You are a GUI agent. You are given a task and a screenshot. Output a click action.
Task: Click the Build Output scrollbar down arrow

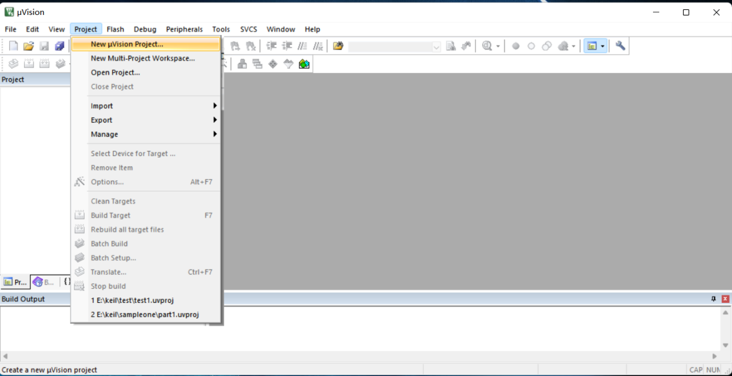(726, 345)
